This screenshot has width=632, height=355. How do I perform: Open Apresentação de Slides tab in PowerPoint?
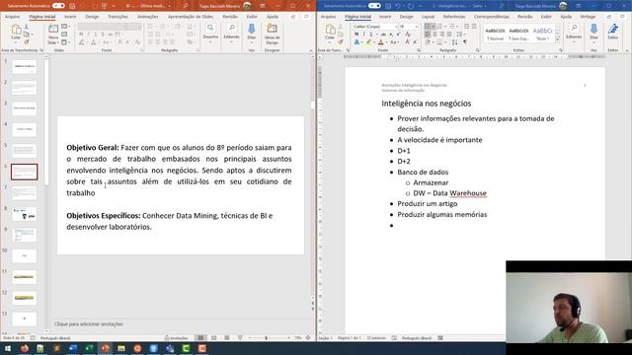click(191, 17)
